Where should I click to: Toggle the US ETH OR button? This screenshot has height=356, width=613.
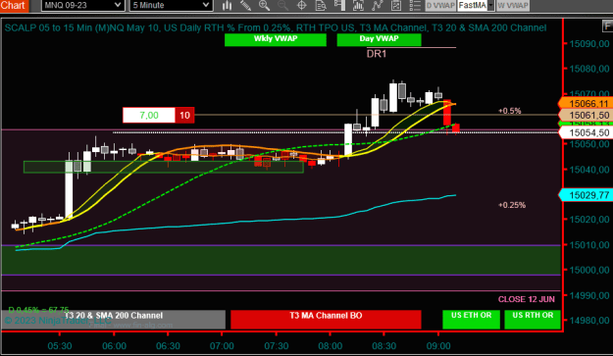[x=471, y=320]
